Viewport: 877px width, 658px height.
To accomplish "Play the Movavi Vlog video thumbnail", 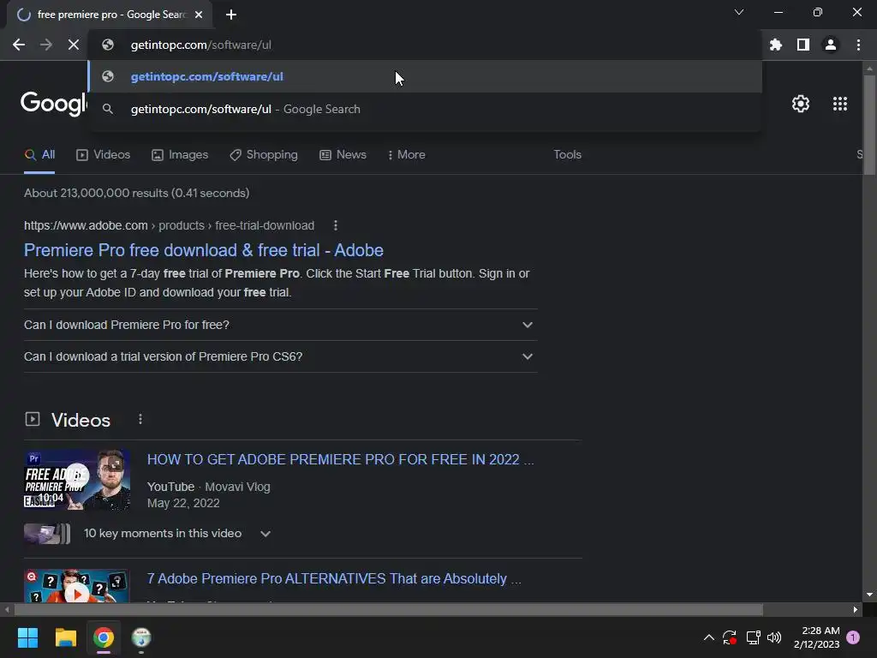I will pos(76,480).
